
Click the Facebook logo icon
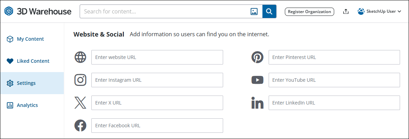[80, 126]
